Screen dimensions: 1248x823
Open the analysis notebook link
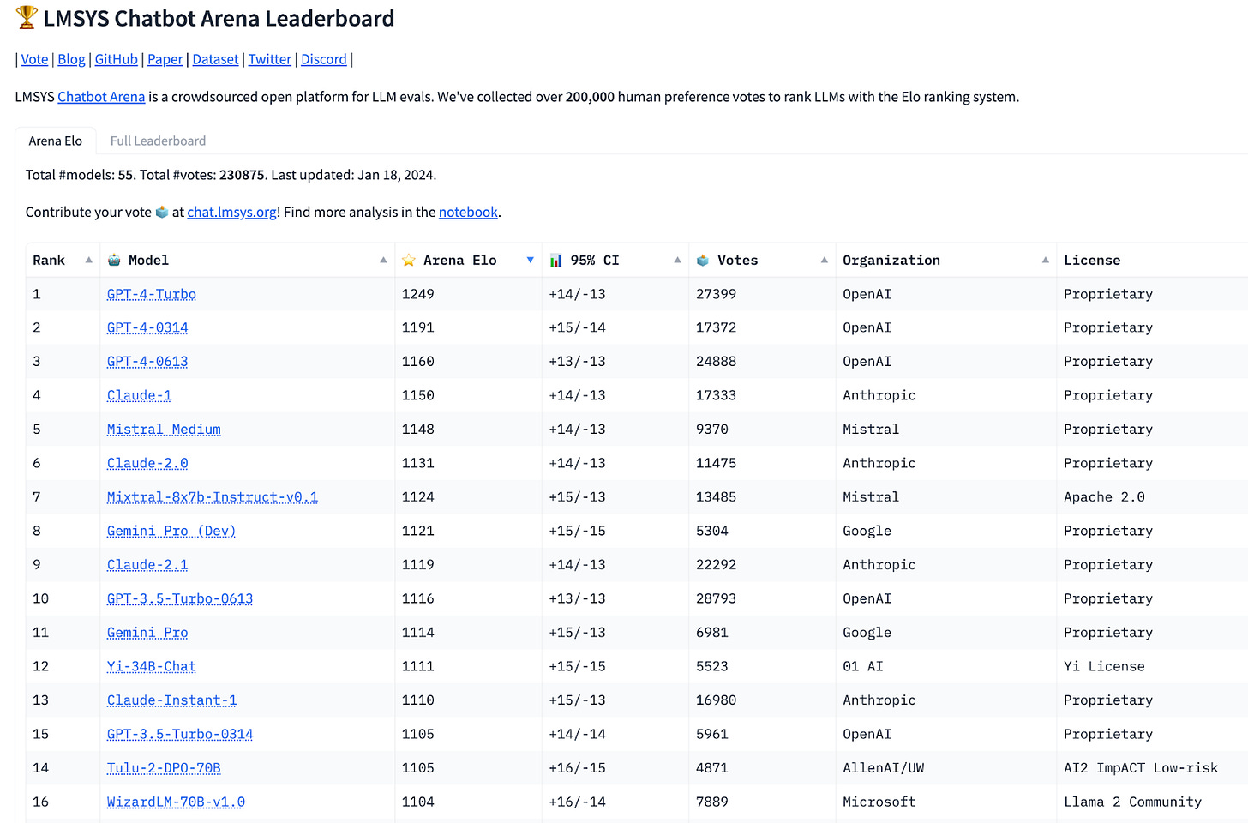(x=468, y=212)
